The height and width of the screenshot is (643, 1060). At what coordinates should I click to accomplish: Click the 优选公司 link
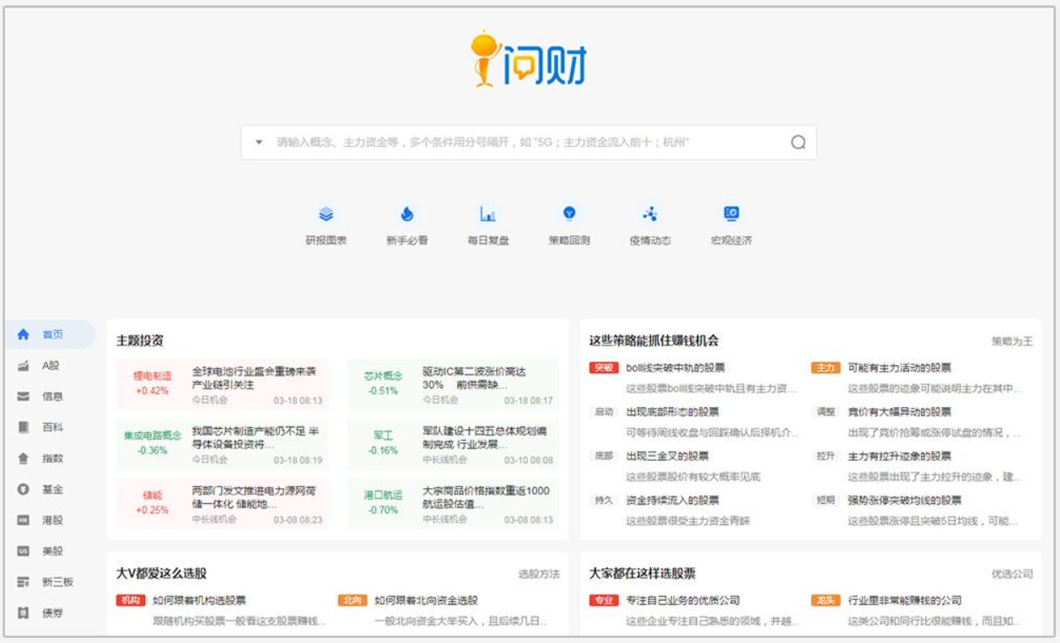[1012, 574]
